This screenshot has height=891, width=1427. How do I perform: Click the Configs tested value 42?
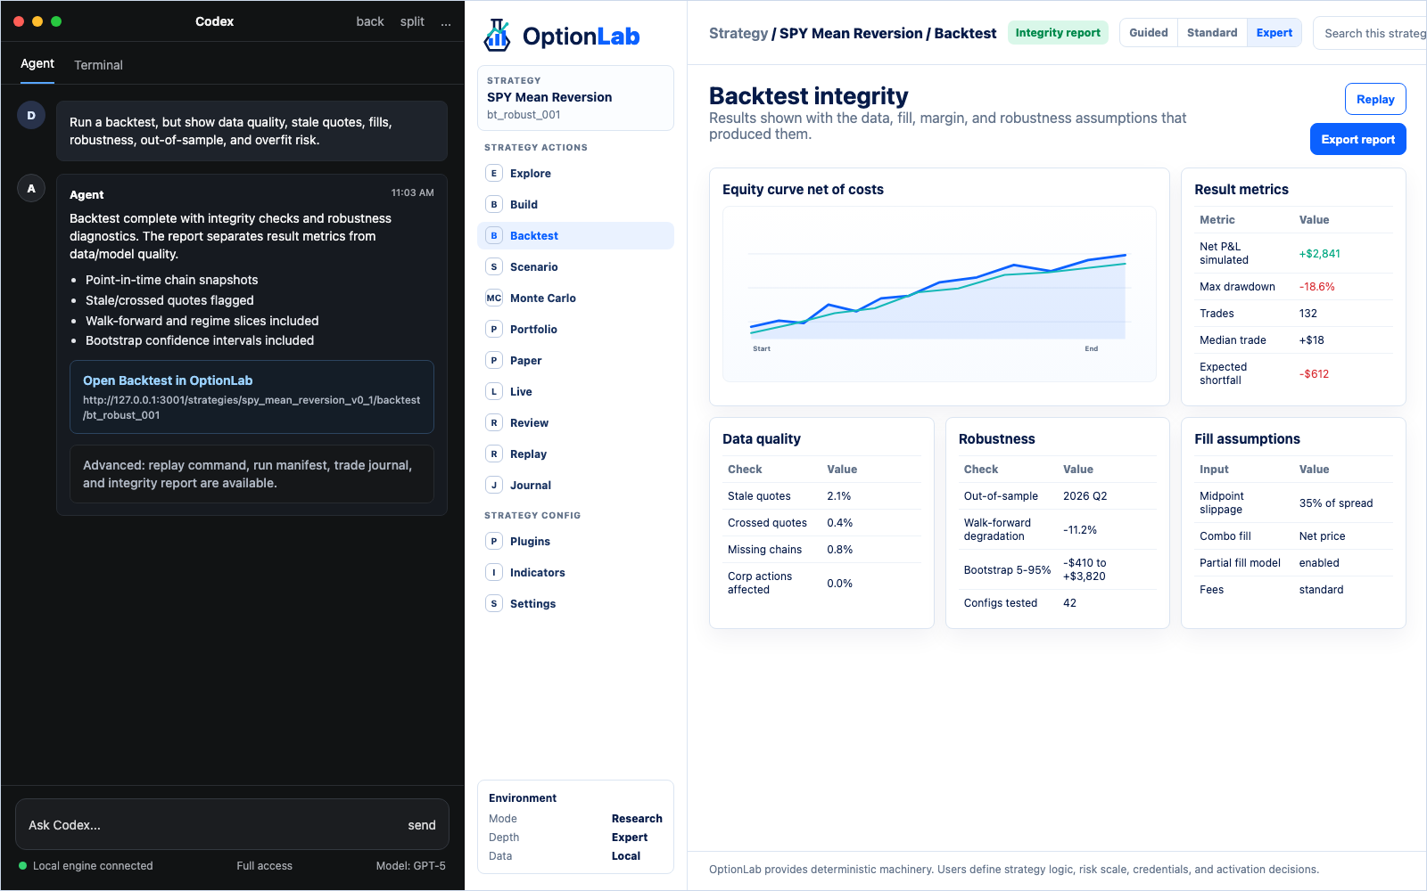click(x=1069, y=603)
